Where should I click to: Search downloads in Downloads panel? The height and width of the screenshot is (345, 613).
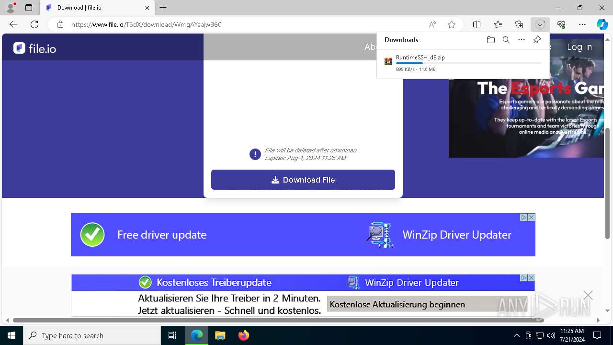506,40
